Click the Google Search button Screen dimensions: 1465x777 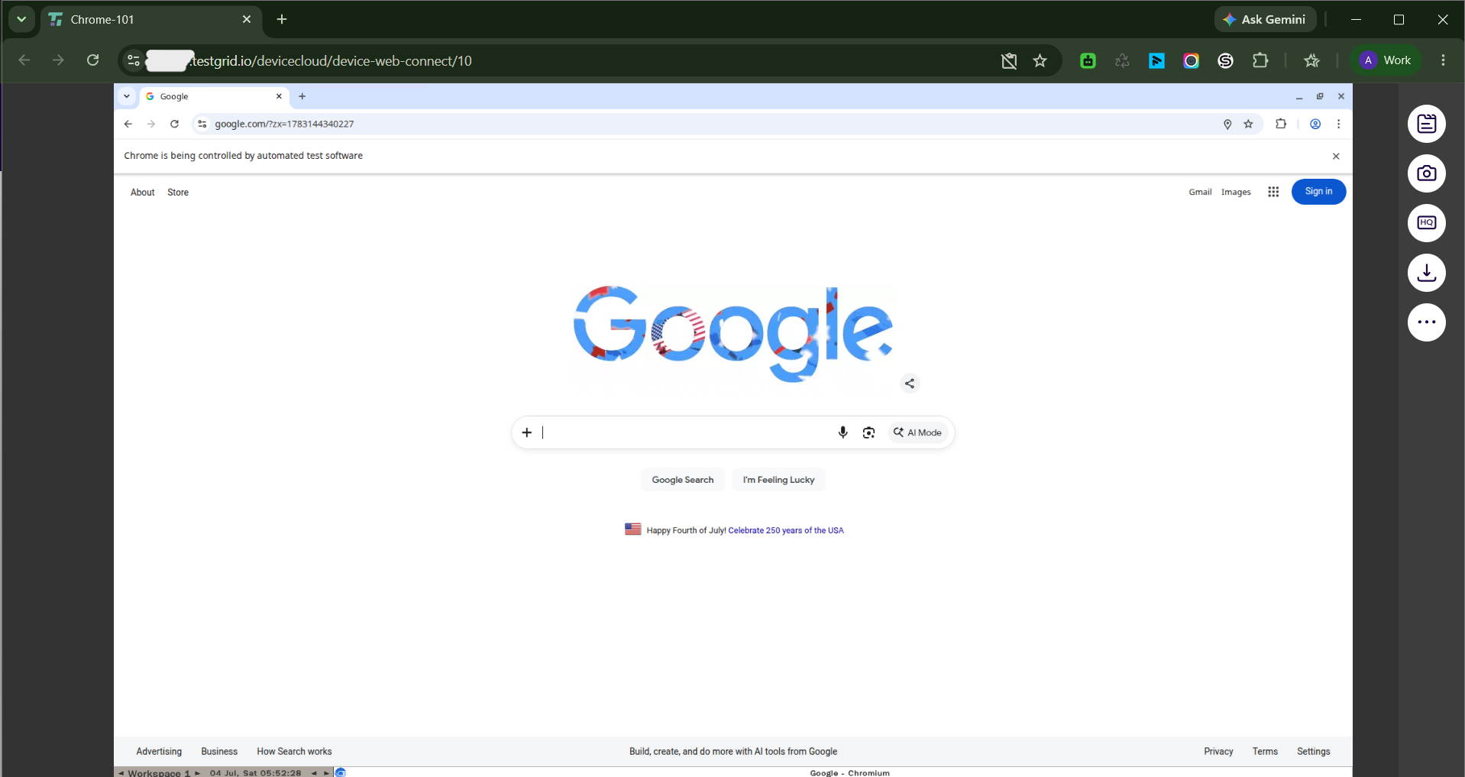pyautogui.click(x=683, y=480)
